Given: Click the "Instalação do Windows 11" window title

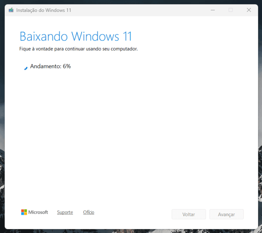Looking at the screenshot, I should pos(44,10).
